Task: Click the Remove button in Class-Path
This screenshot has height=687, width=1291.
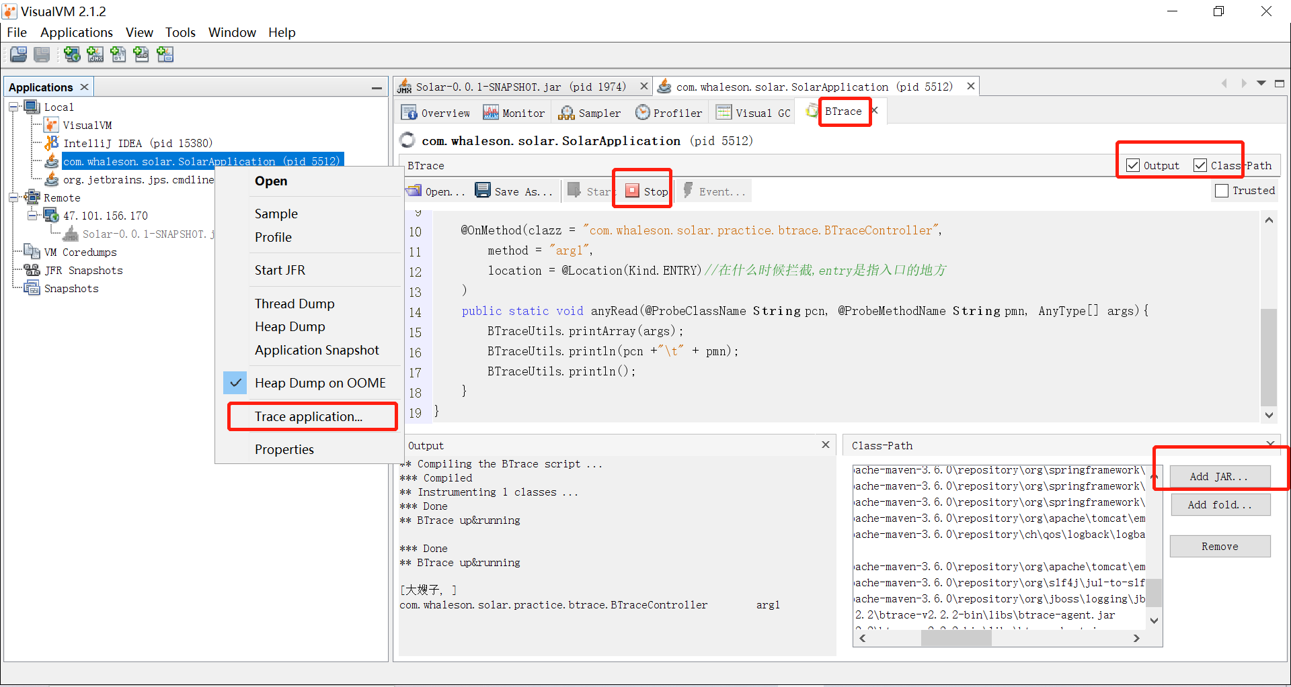Action: [x=1220, y=546]
